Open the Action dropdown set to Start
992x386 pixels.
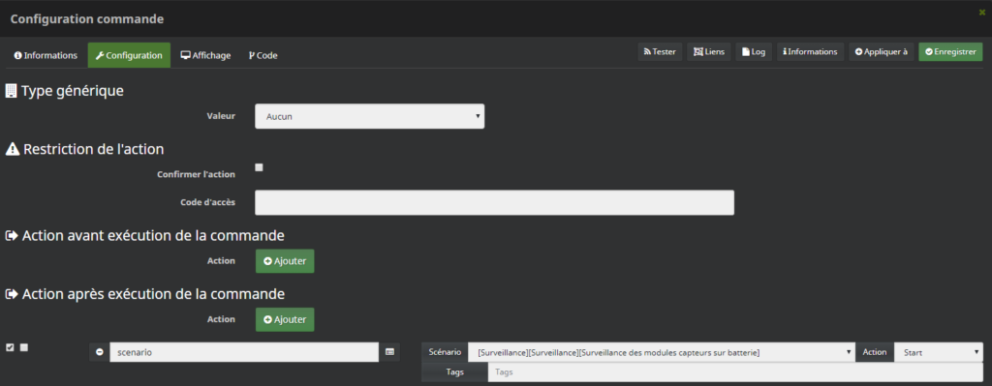(x=938, y=352)
